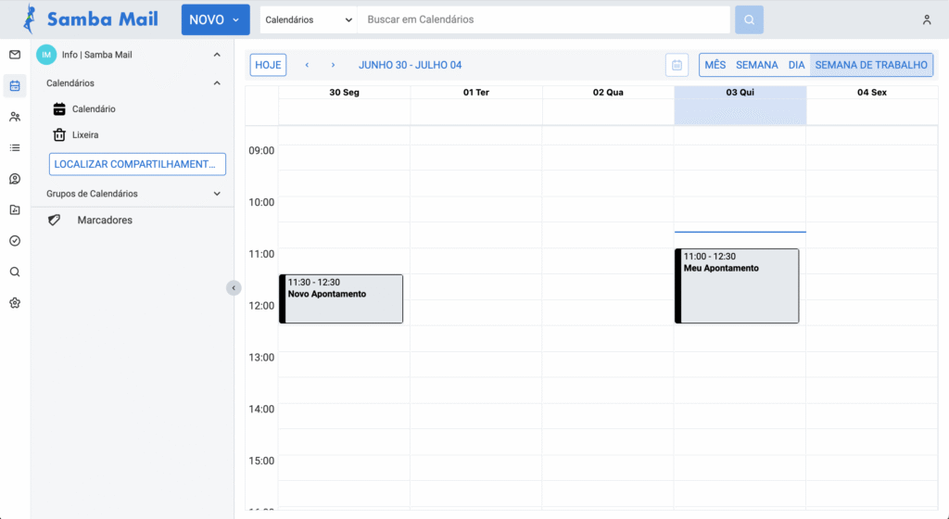Switch to SEMANA view
This screenshot has height=519, width=949.
coord(756,65)
